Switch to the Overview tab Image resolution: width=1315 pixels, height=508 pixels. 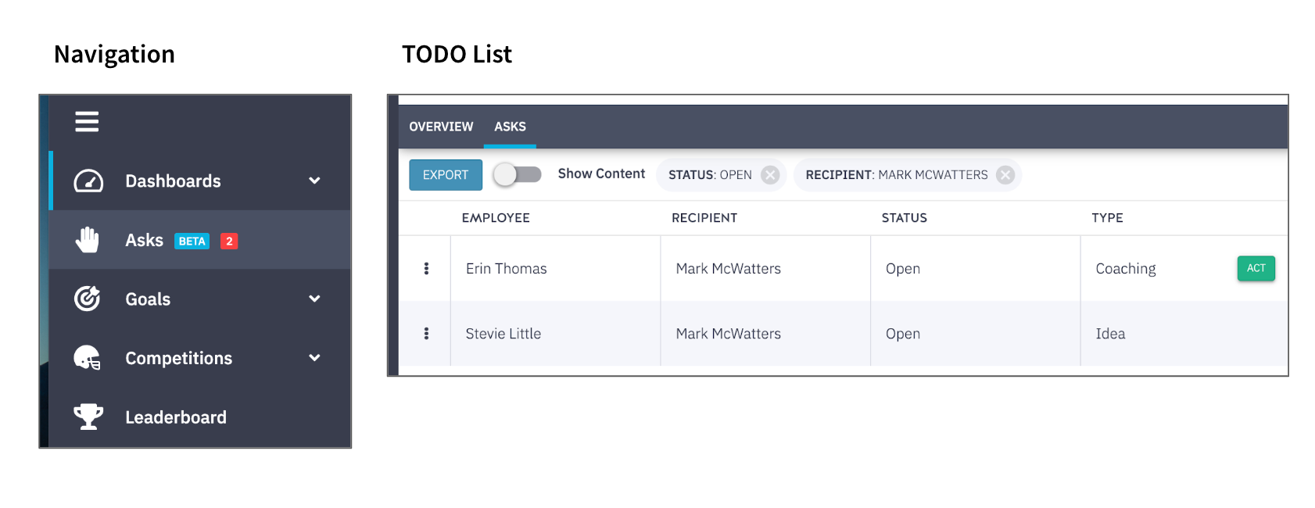coord(441,127)
